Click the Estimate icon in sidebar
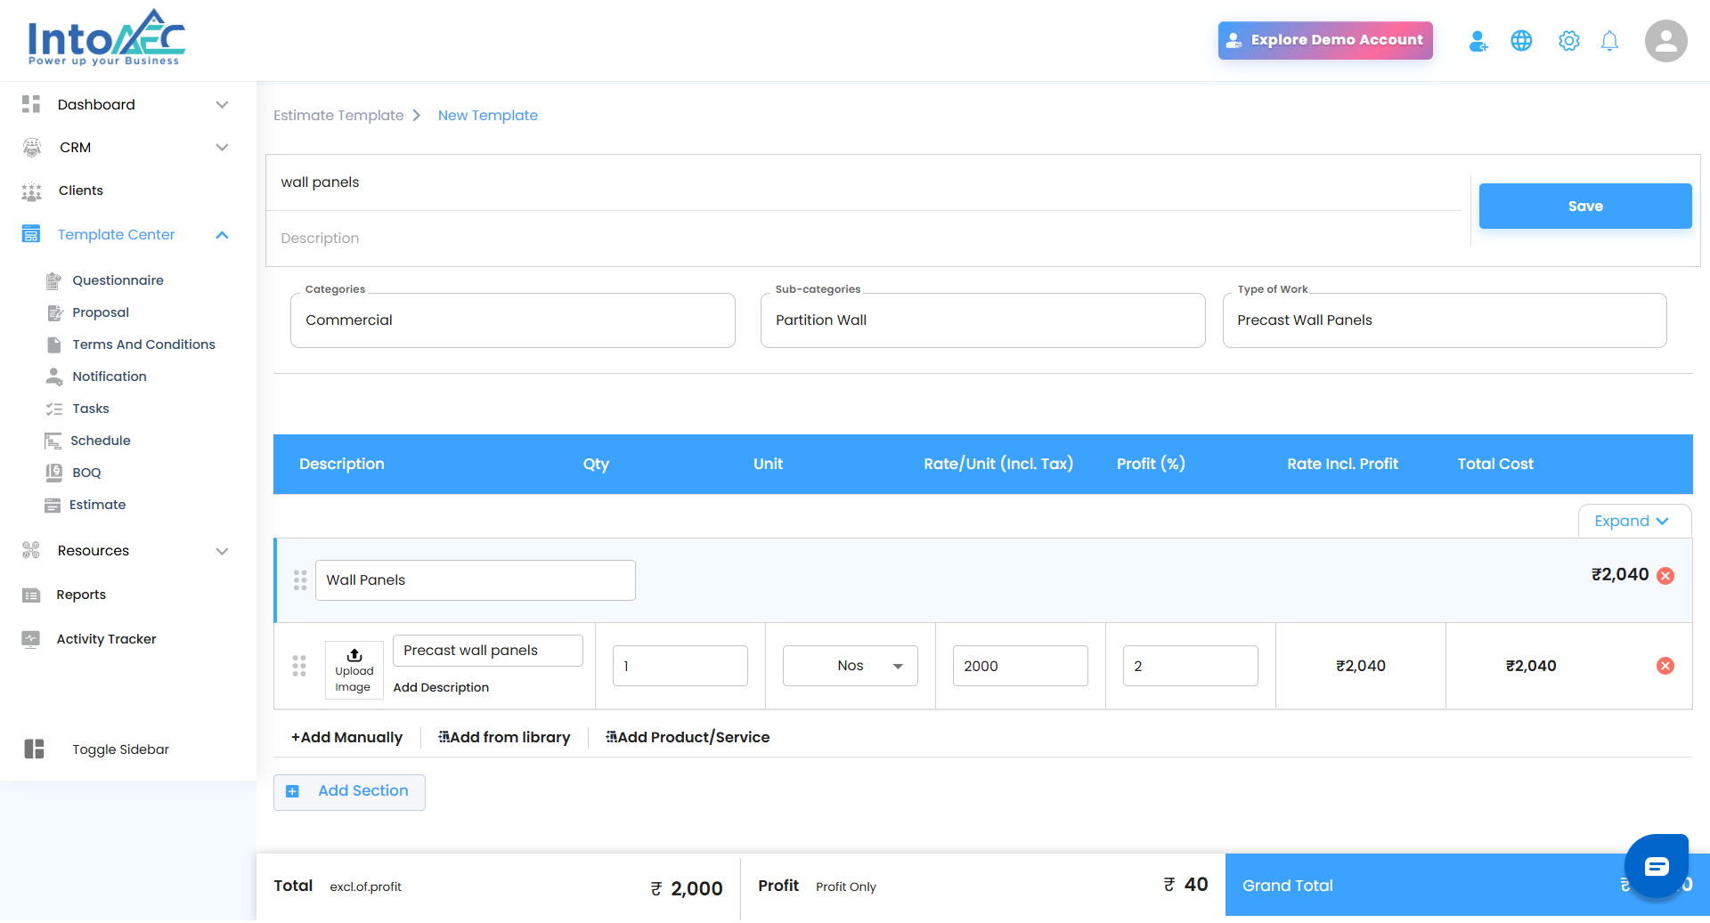The image size is (1710, 923). coord(53,505)
